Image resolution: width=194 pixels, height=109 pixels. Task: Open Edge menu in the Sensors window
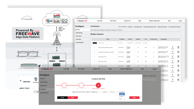point(140,21)
